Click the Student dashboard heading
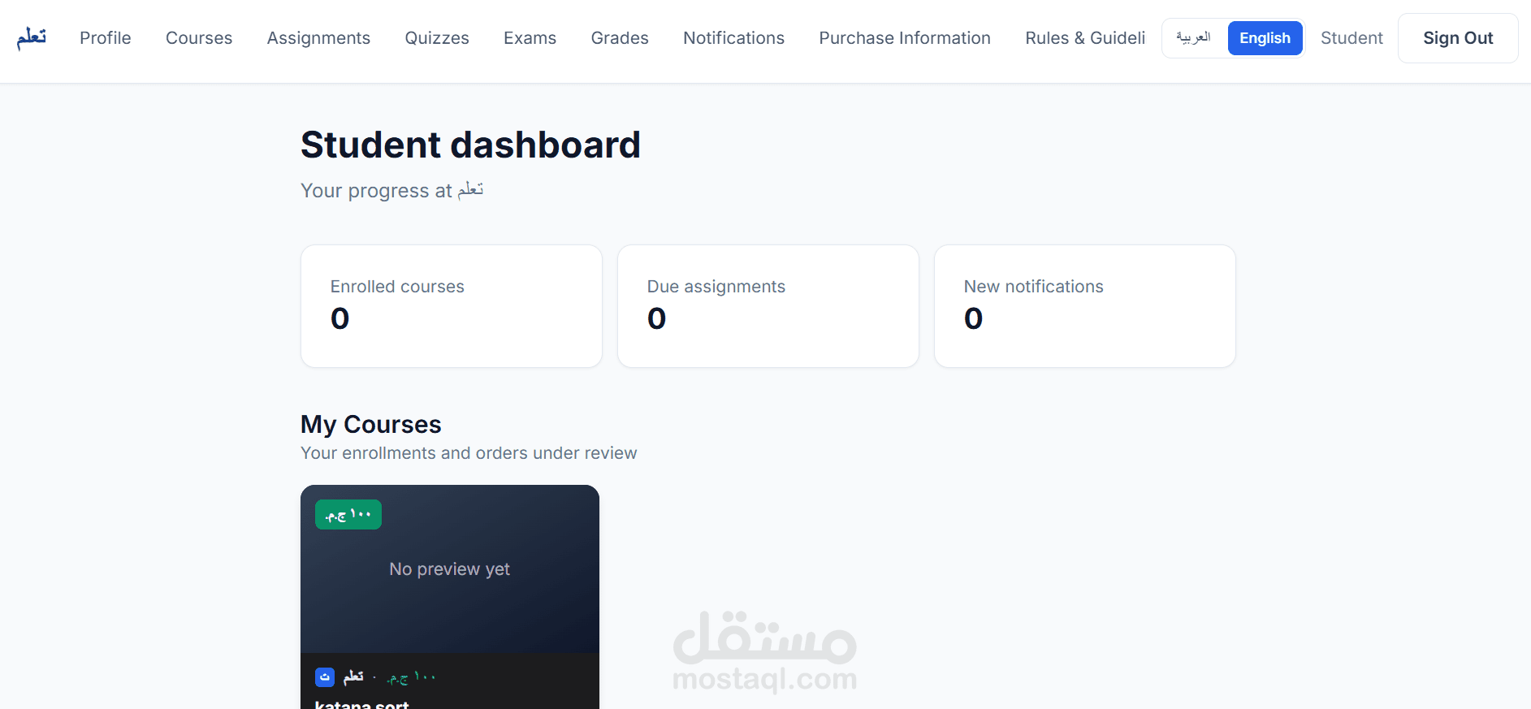Viewport: 1531px width, 709px height. [x=470, y=145]
